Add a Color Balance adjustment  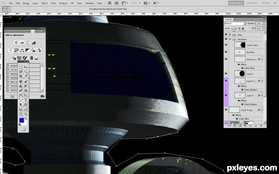[22, 51]
